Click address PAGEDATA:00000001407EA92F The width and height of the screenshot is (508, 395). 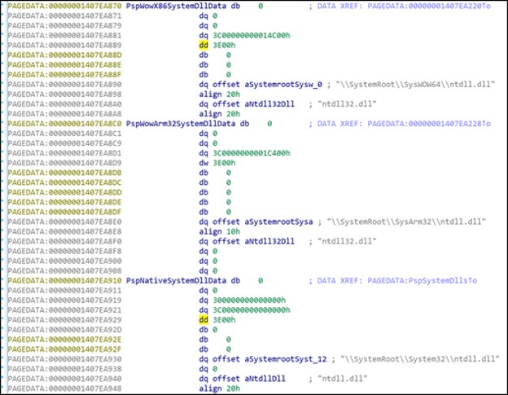pyautogui.click(x=65, y=349)
